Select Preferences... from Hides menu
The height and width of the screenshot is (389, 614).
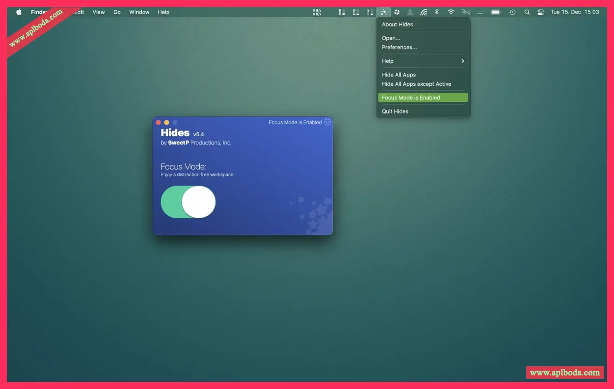pos(399,47)
